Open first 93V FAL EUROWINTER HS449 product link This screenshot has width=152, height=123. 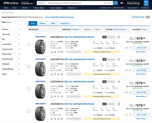click(79, 37)
